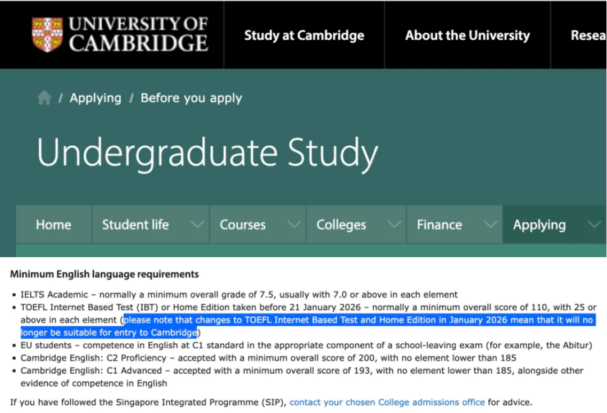
Task: Click the University of Cambridge wordmark
Action: coord(138,35)
